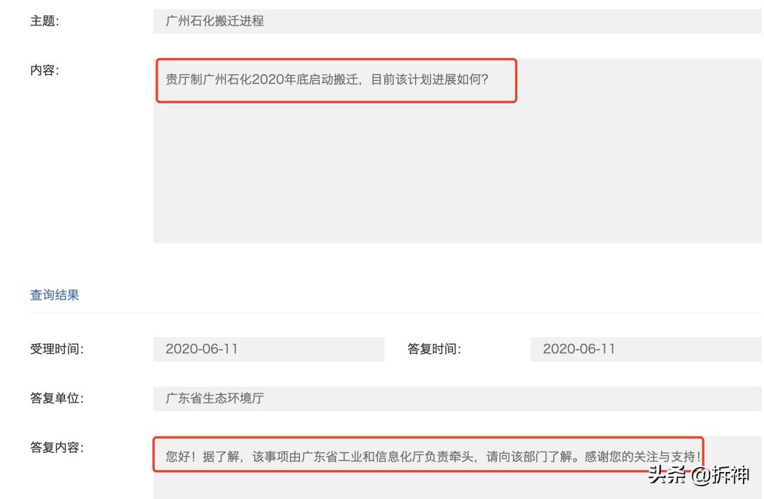The image size is (764, 499).
Task: Select the 答复单位 field 广东省生态环境厅
Action: pyautogui.click(x=457, y=398)
